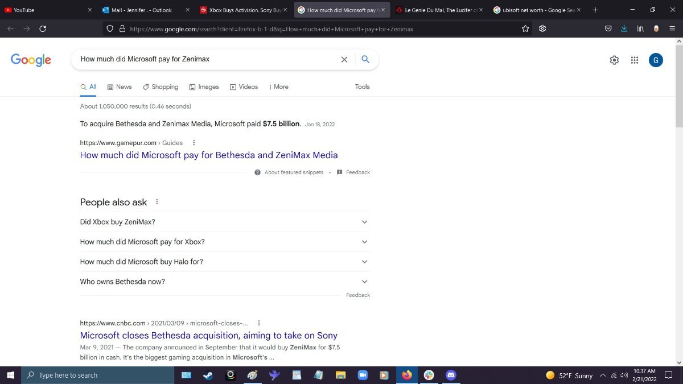This screenshot has height=384, width=683.
Task: Open the Google account avatar G
Action: [x=656, y=60]
